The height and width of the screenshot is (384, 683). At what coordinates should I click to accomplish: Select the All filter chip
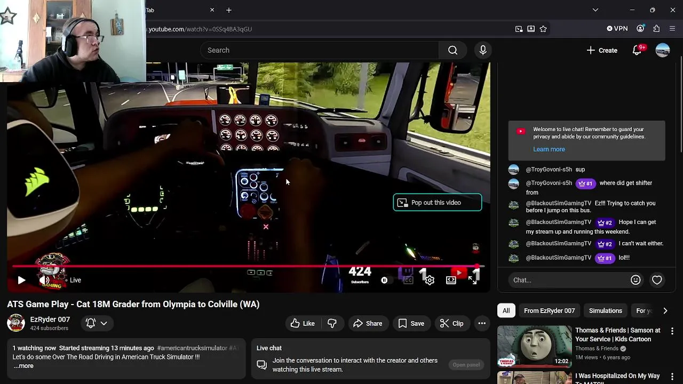(506, 310)
